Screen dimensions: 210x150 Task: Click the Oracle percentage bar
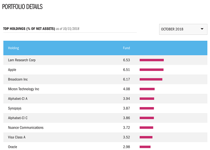tap(145, 147)
